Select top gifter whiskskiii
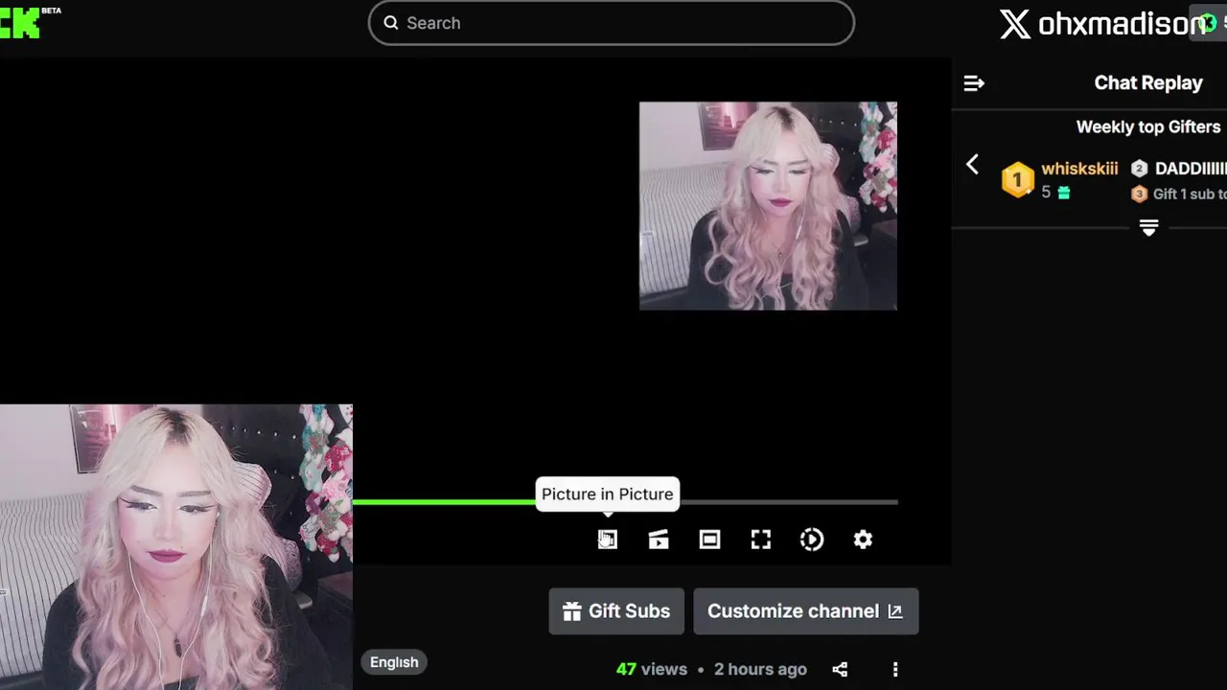This screenshot has width=1227, height=690. (x=1079, y=169)
